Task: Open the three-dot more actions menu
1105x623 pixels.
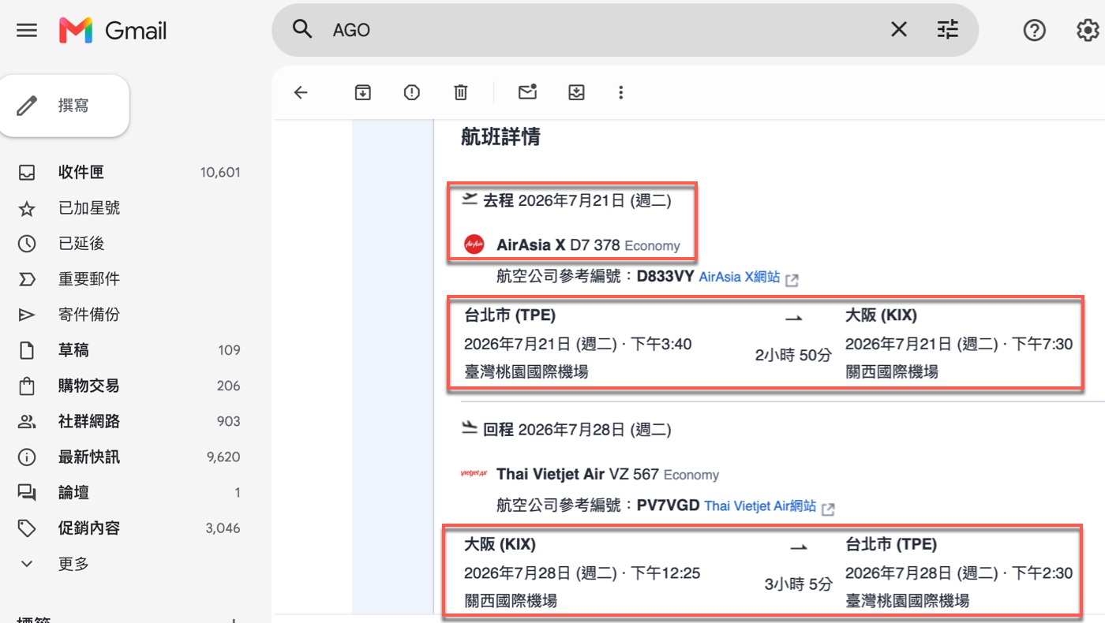Action: 620,92
